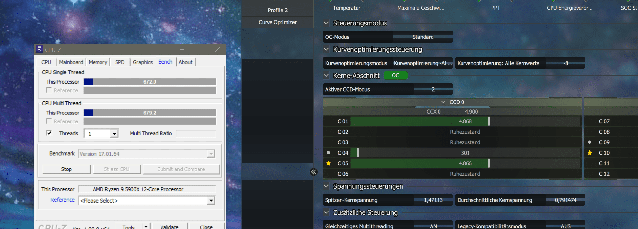Open the OC-Modus Standard selector
The image size is (638, 229).
423,37
